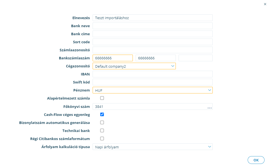The image size is (269, 165).
Task: Focus the Bank neve input field
Action: point(153,26)
